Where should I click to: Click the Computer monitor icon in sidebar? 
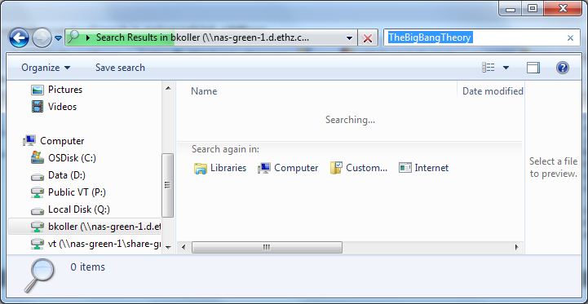[x=29, y=141]
